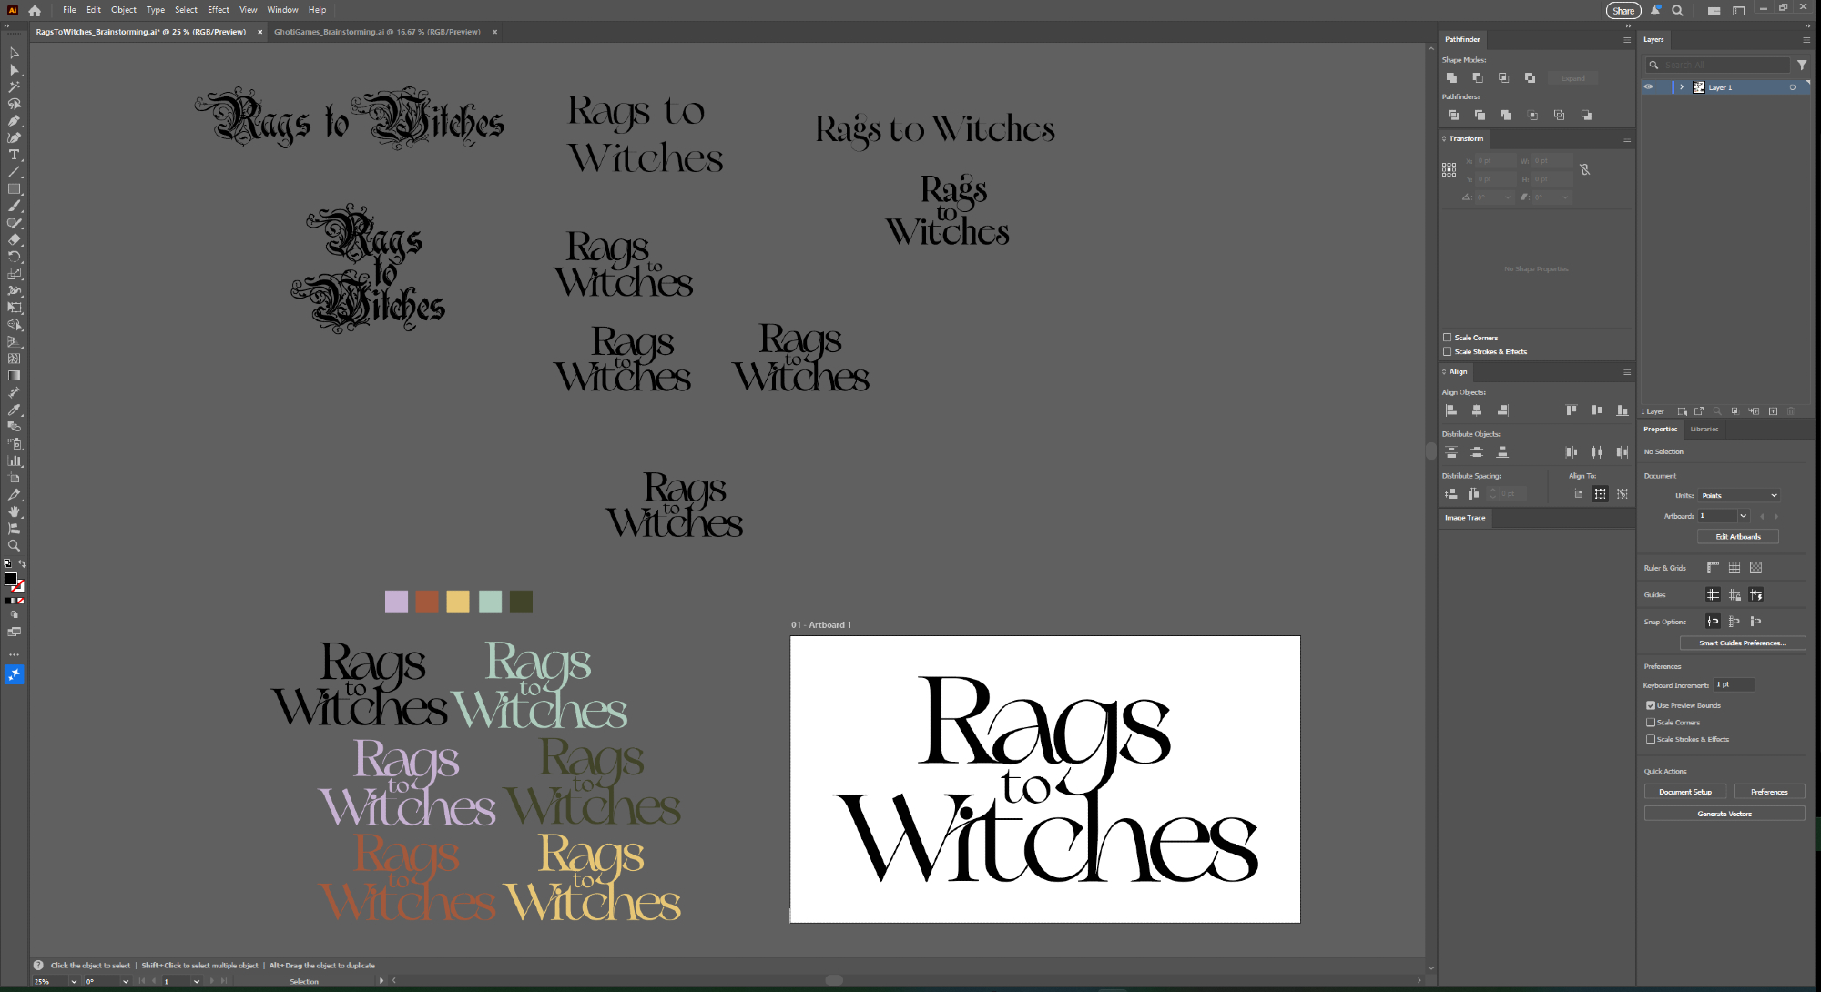The image size is (1821, 992).
Task: Switch to GhotiGames_Brainstorming.ai document tab
Action: [x=377, y=32]
